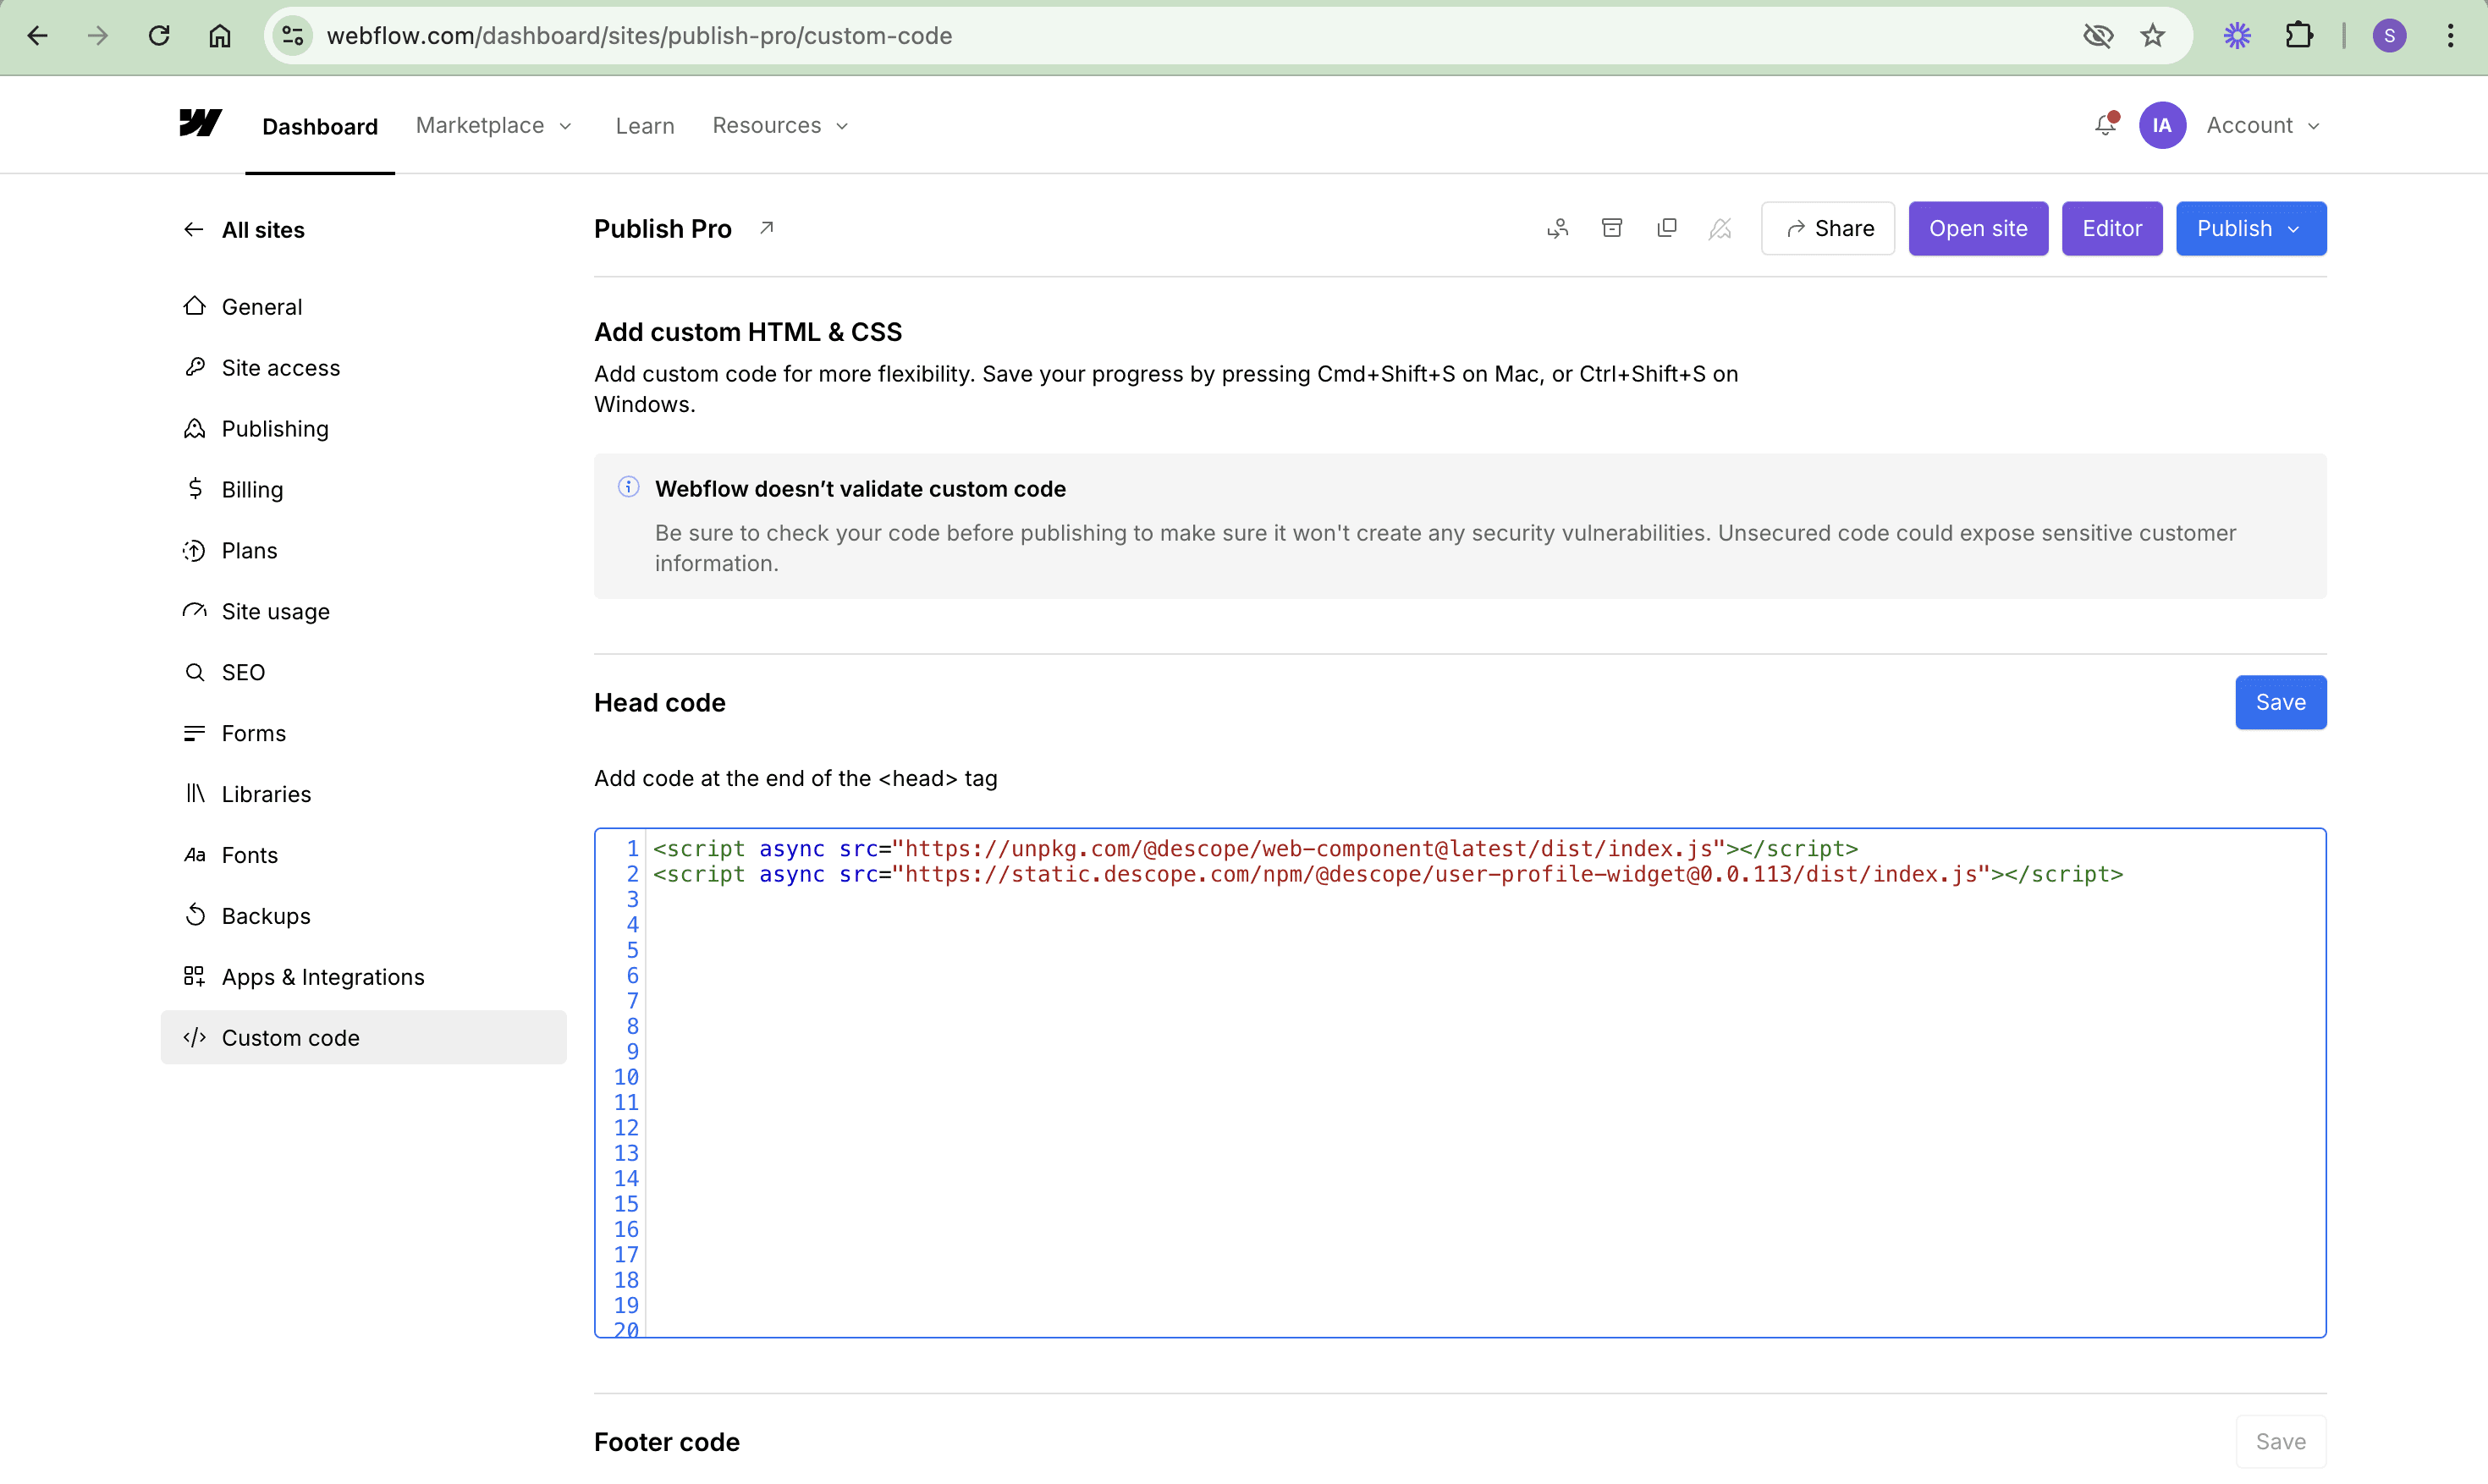Click the duplicate site icon
Viewport: 2488px width, 1484px height.
coord(1666,228)
